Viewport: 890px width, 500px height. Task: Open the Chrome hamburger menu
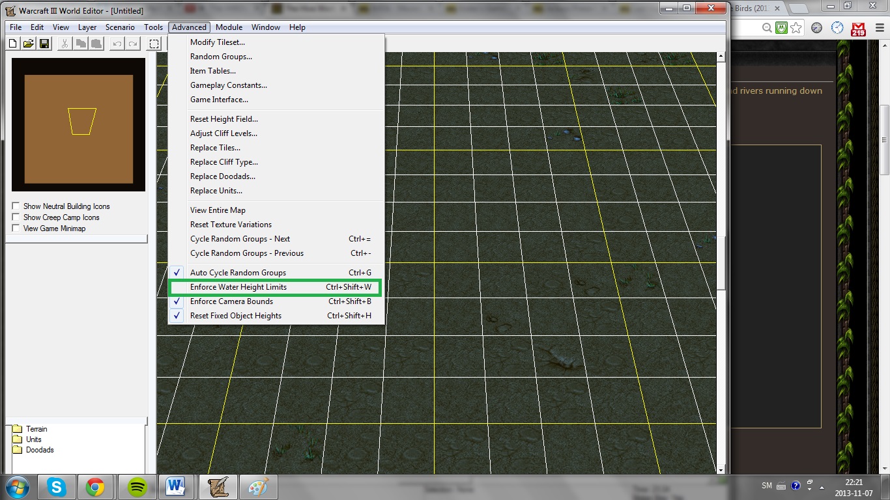tap(878, 28)
